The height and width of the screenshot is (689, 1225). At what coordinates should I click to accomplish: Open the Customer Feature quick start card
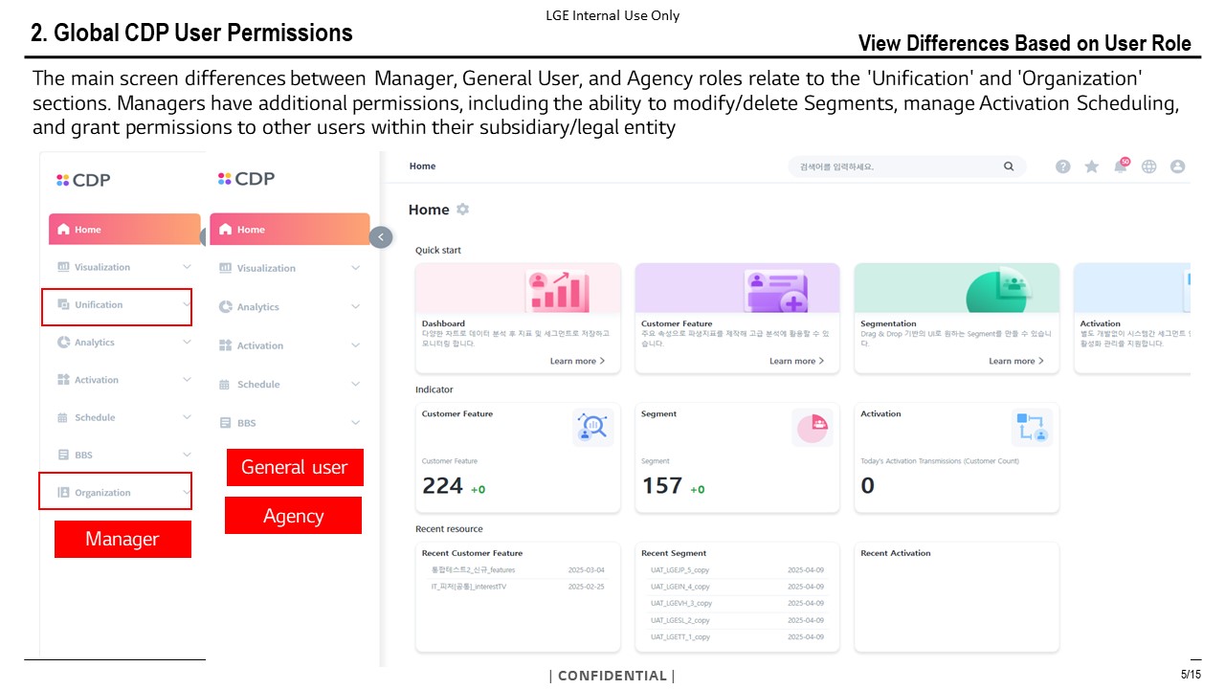[x=737, y=318]
